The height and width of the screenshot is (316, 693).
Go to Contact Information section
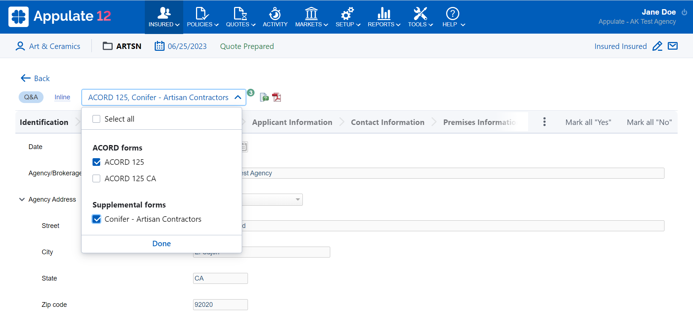pyautogui.click(x=388, y=122)
